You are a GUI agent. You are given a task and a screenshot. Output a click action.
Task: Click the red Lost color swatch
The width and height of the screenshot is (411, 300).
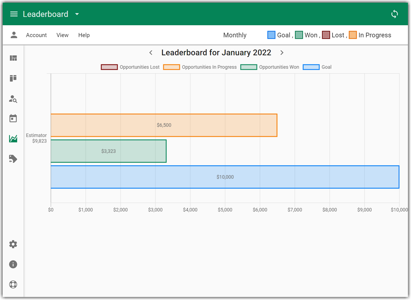(x=326, y=35)
